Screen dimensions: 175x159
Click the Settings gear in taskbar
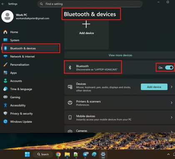point(103,154)
